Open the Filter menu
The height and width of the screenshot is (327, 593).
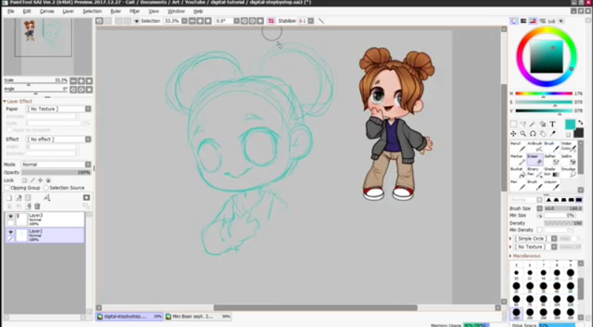[x=135, y=11]
